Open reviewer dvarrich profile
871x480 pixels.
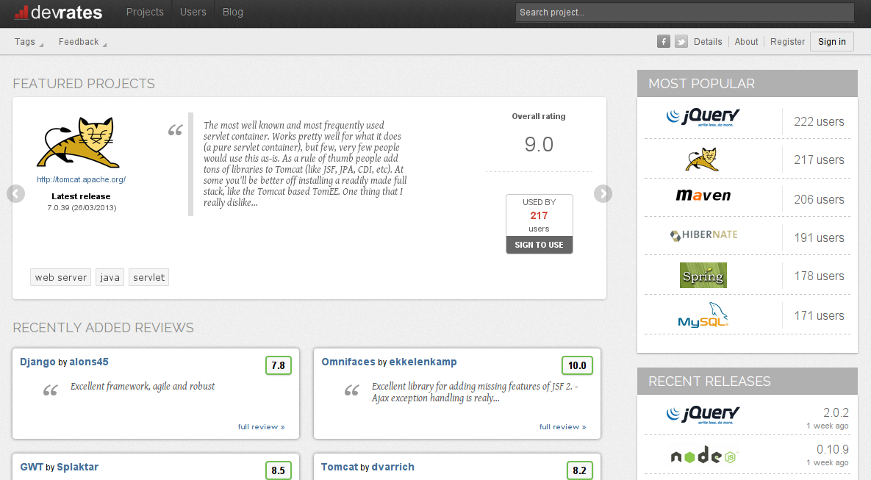click(393, 468)
